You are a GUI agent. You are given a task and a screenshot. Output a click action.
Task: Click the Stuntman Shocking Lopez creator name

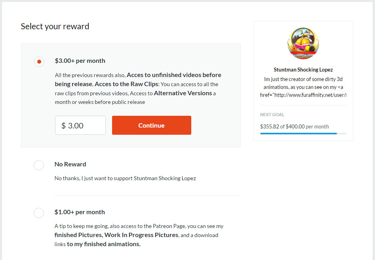coord(303,70)
